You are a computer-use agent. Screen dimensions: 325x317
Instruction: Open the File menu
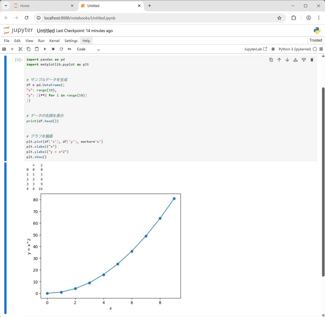7,41
